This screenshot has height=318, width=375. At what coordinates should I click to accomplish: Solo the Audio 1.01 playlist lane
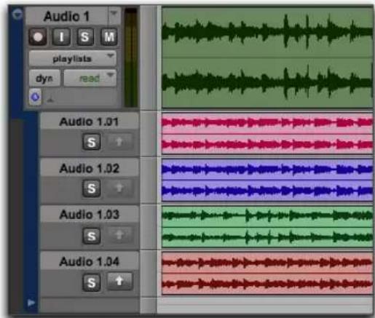coord(91,142)
